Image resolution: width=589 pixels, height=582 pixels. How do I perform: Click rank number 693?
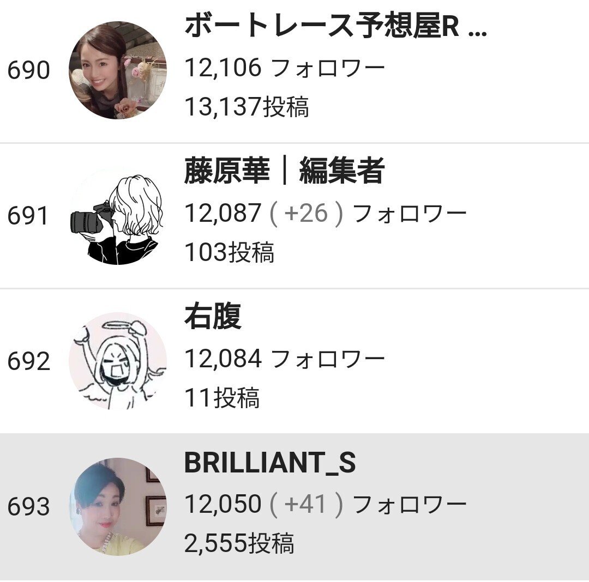click(30, 507)
